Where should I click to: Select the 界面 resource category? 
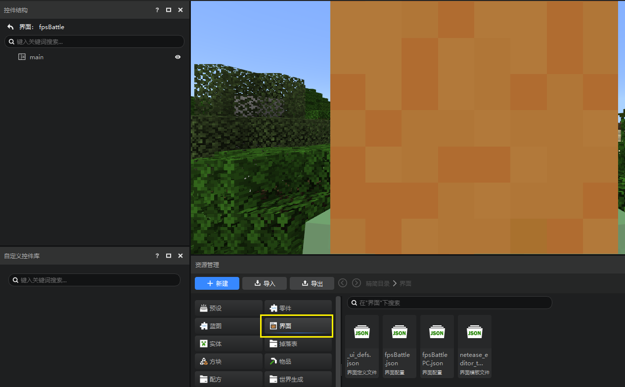point(298,326)
